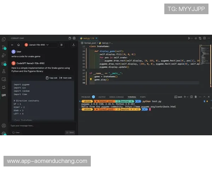
Task: Kill terminal with the trash icon
Action: (x=196, y=97)
